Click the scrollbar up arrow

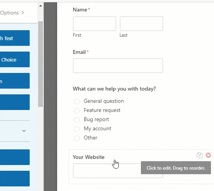point(40,6)
